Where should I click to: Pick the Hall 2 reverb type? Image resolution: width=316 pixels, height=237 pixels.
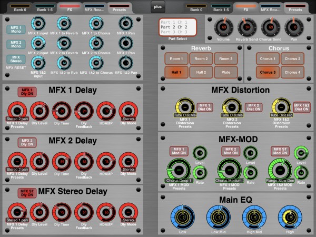pyautogui.click(x=201, y=72)
